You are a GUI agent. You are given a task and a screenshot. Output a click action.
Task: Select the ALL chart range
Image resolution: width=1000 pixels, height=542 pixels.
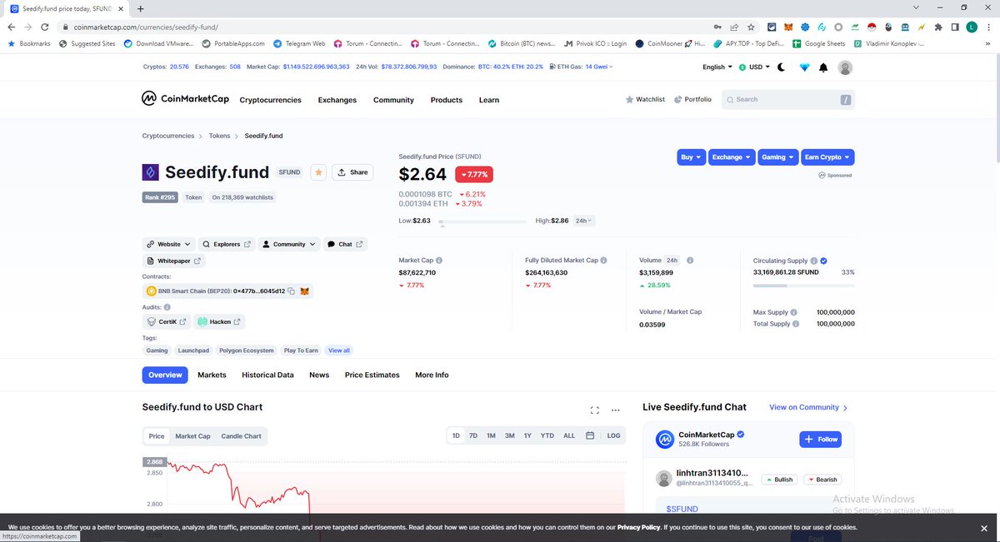coord(569,435)
